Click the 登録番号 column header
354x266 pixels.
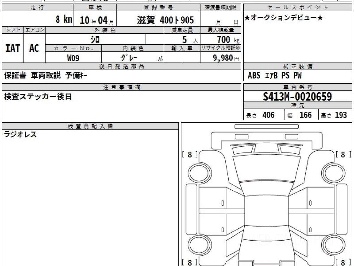pos(158,8)
